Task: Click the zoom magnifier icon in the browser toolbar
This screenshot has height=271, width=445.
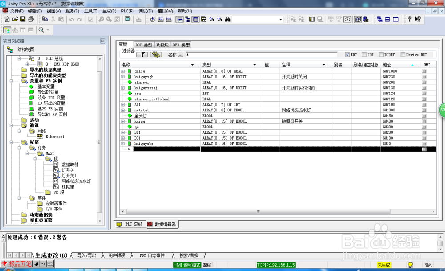Action: click(41, 30)
